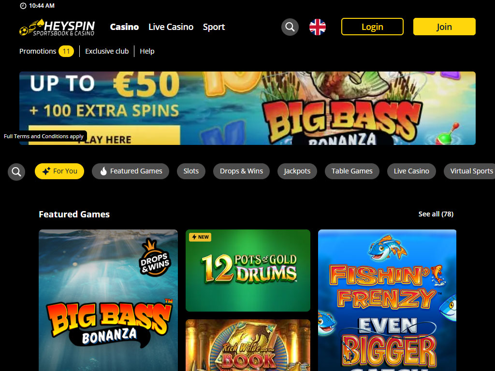Click the clock icon beside the time
The height and width of the screenshot is (371, 495).
(x=23, y=6)
